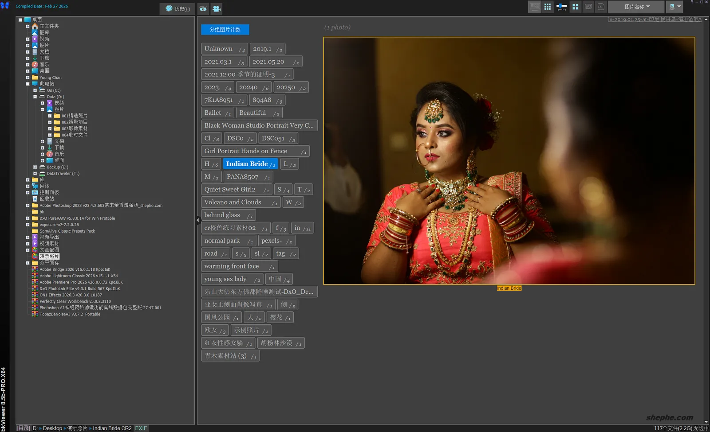This screenshot has width=710, height=432.
Task: Open the image display mode dropdown
Action: tap(674, 7)
